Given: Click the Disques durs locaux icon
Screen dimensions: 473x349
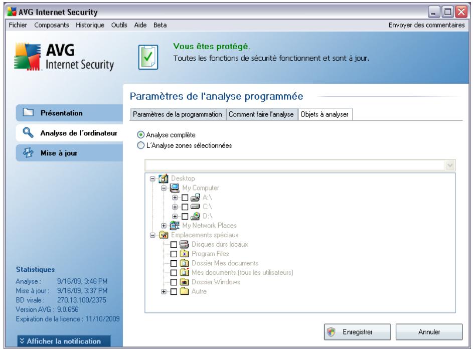Looking at the screenshot, I should (184, 244).
